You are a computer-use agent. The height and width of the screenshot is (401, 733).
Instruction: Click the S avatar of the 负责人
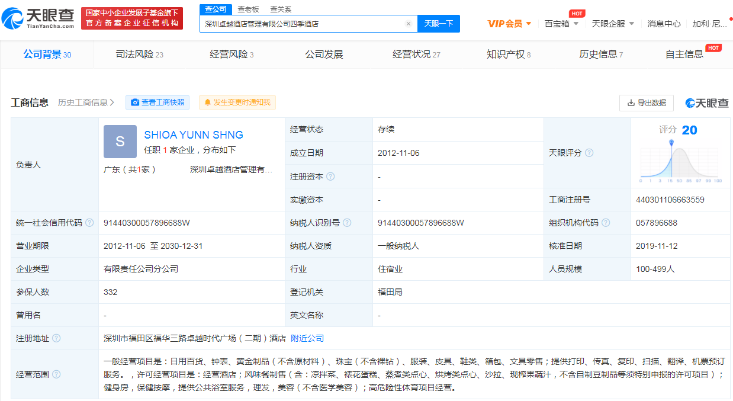click(120, 142)
